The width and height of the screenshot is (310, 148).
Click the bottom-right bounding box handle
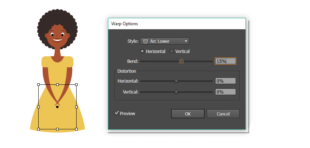coord(76,129)
